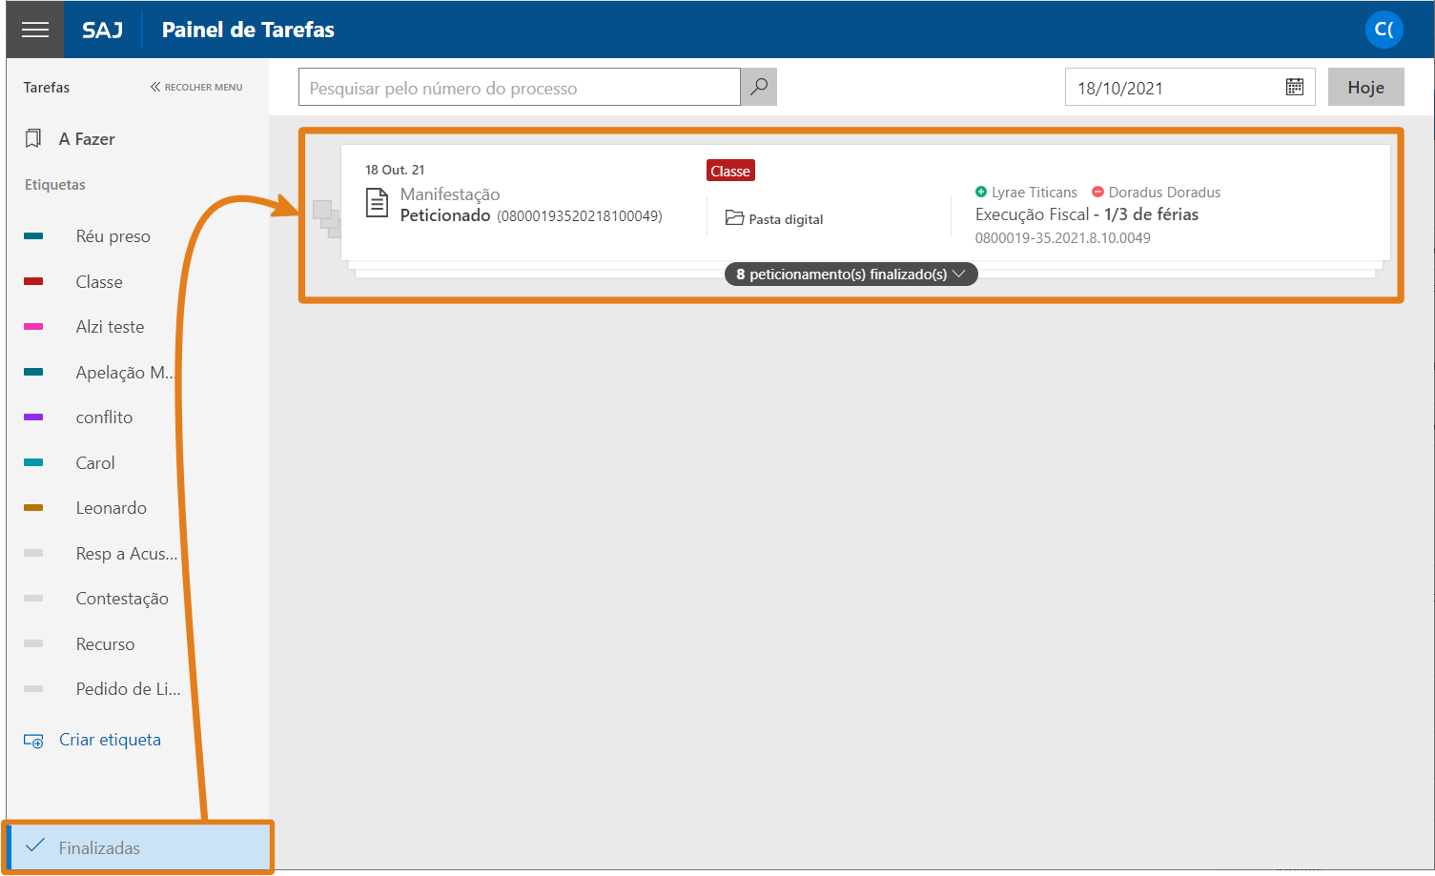Image resolution: width=1435 pixels, height=876 pixels.
Task: Click the orange Leonardo color swatch
Action: 33,508
